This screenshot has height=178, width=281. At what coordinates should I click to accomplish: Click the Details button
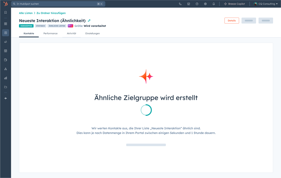232,20
